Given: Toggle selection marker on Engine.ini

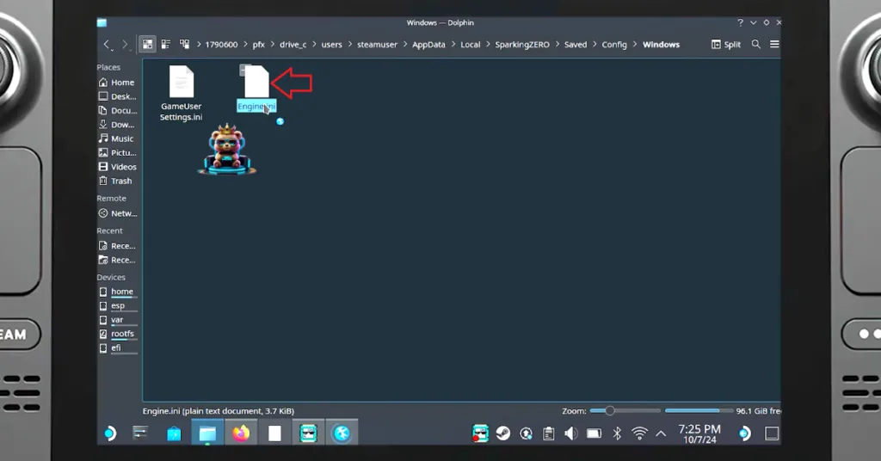Looking at the screenshot, I should point(244,69).
